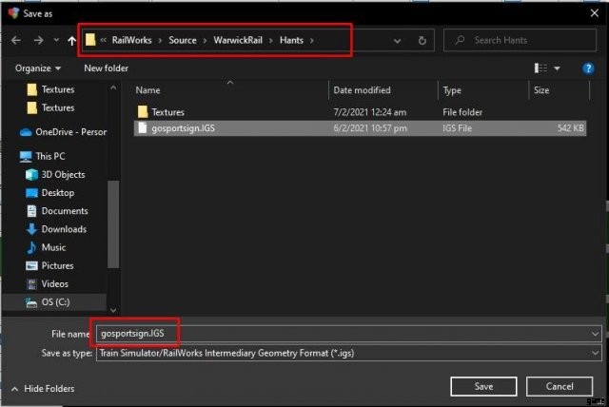
Task: Go up one folder level
Action: (72, 40)
